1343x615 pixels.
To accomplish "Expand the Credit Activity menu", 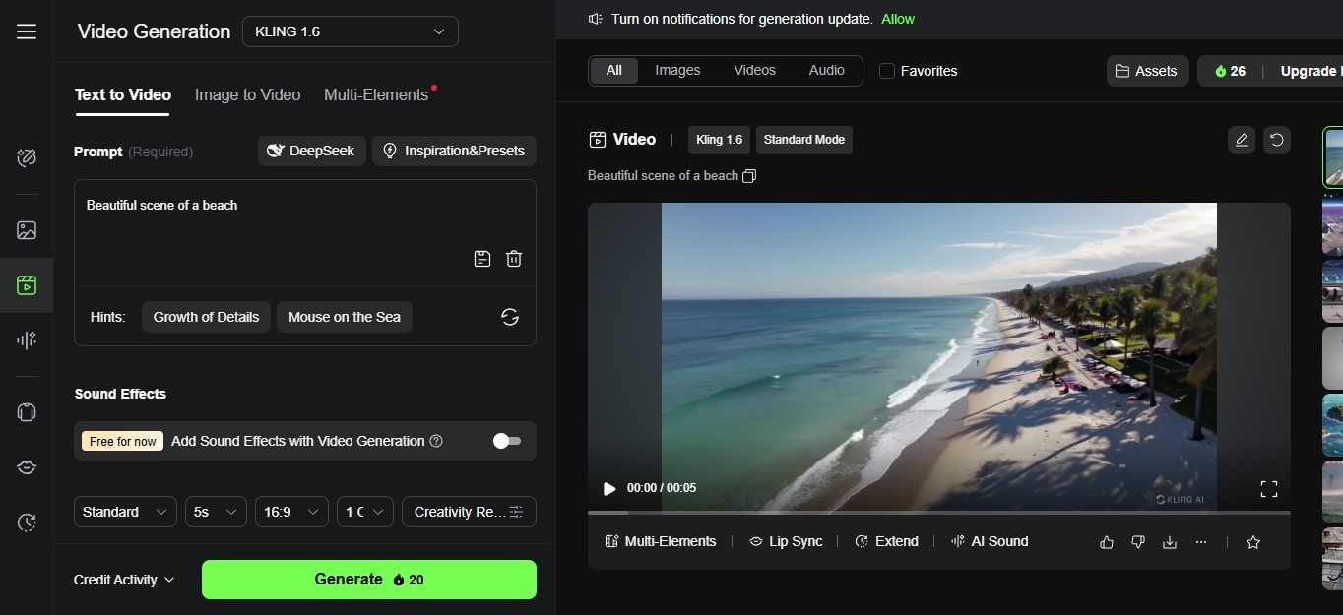I will (124, 580).
